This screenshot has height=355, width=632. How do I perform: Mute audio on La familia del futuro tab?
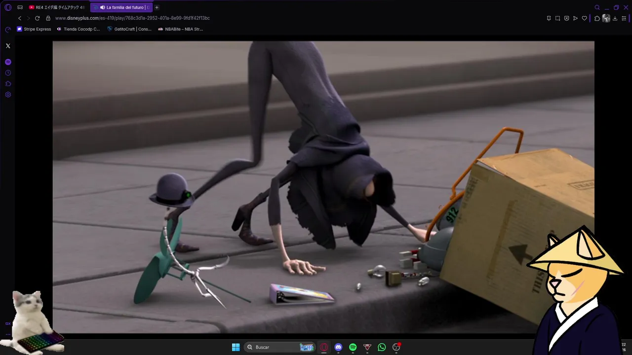tap(102, 7)
